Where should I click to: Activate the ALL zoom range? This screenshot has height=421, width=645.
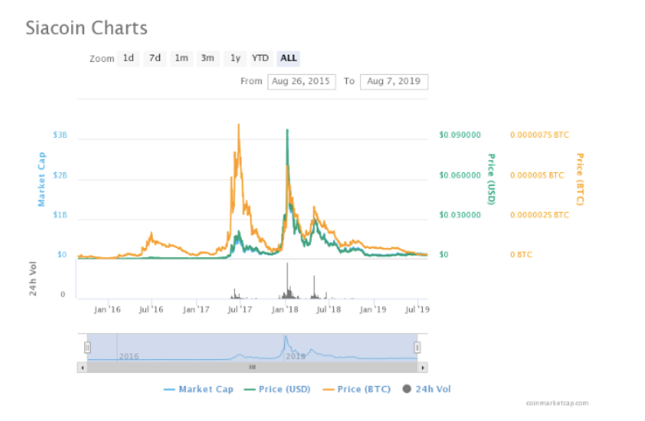point(288,59)
